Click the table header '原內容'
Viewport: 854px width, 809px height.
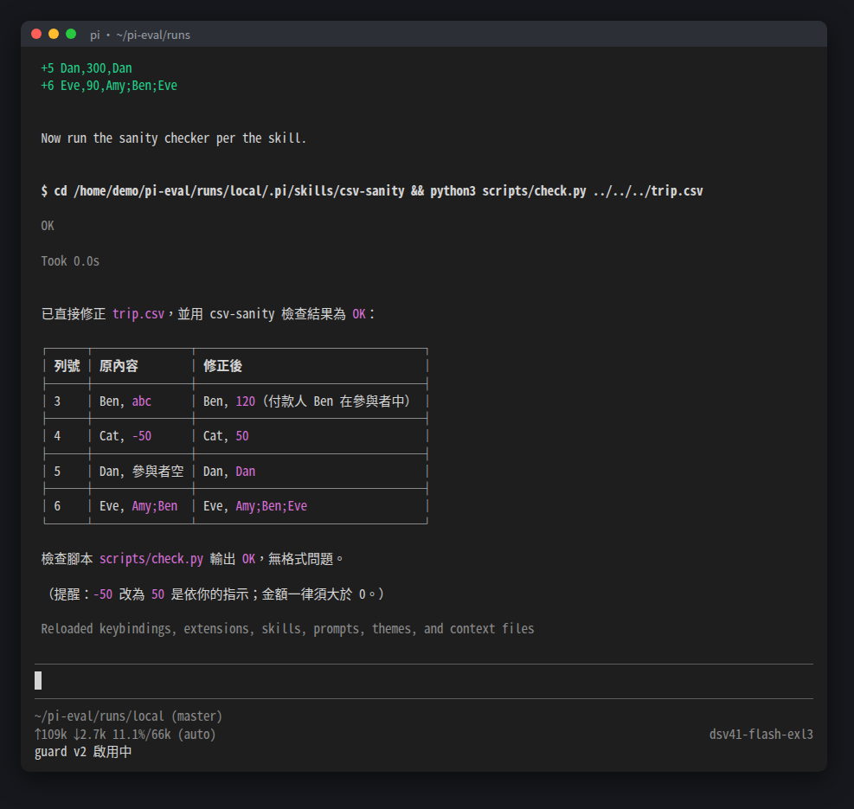(x=119, y=366)
